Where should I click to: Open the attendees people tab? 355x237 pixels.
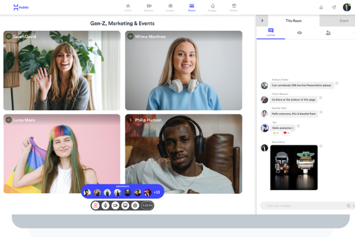point(328,33)
